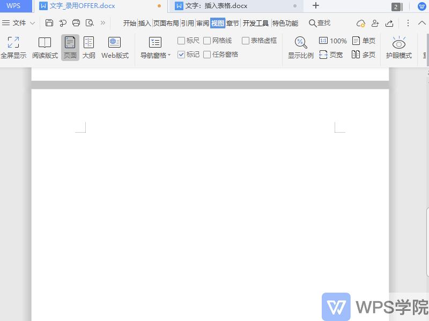Switch to the 引用 ribbon tab
The image size is (429, 321).
tap(187, 23)
